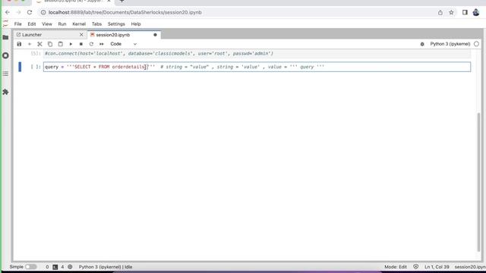Click the notebook trust shield status icon
Screen dimensions: 486x273
tap(415, 266)
